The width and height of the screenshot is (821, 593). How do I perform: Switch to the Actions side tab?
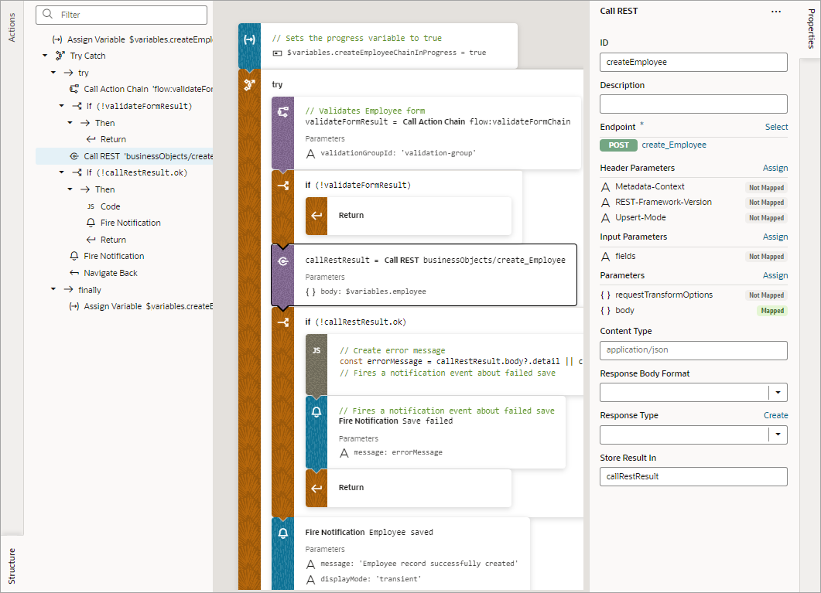(12, 28)
